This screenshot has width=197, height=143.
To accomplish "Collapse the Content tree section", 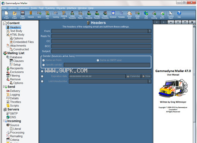I will [x=11, y=23].
